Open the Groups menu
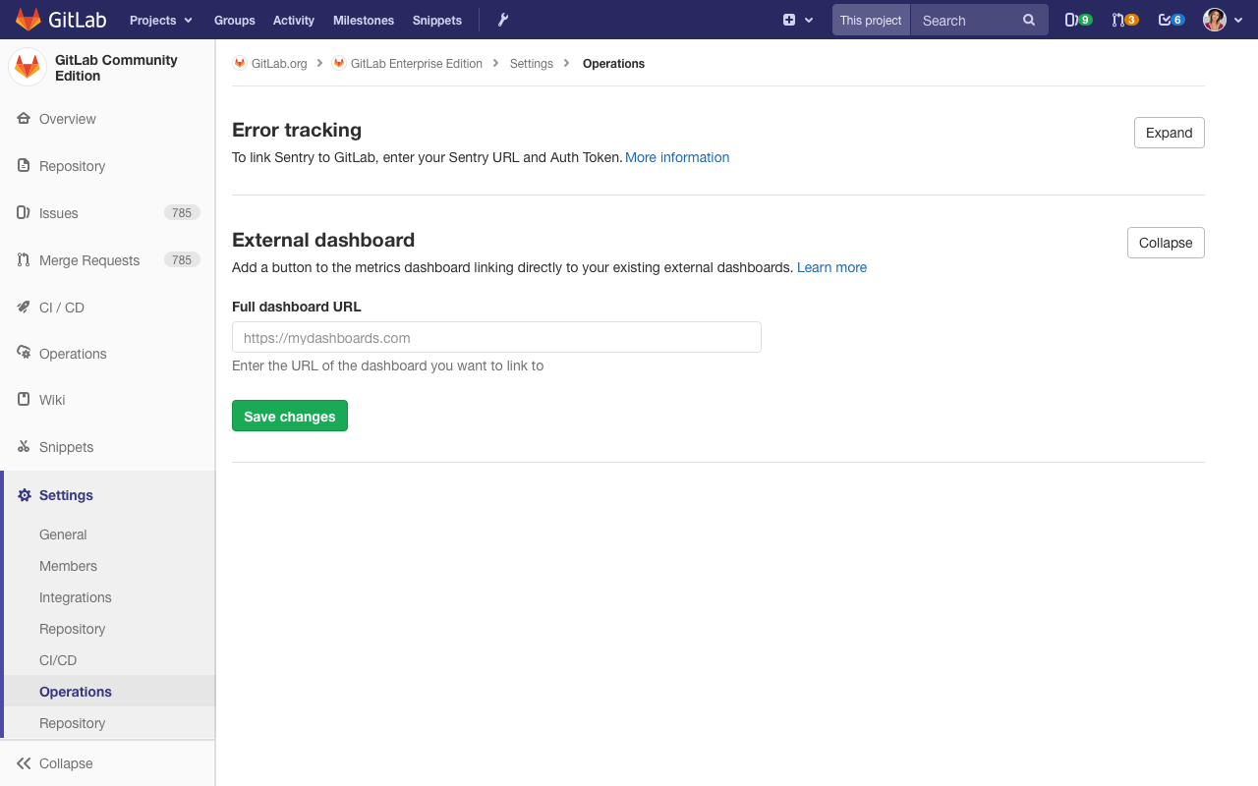 coord(234,20)
